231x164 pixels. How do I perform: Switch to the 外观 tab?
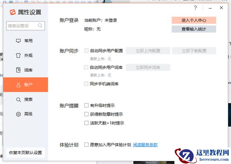click(26, 56)
